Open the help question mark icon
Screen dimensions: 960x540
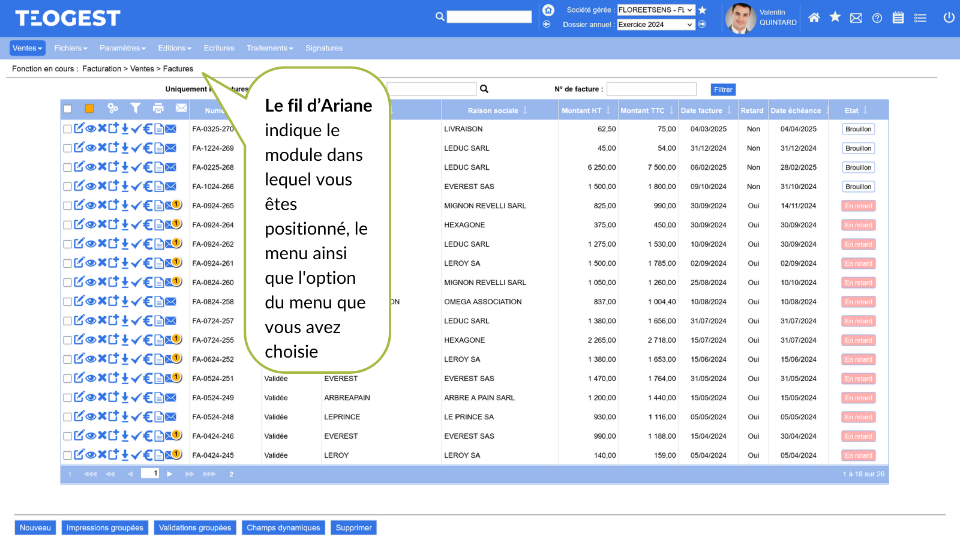pos(877,18)
